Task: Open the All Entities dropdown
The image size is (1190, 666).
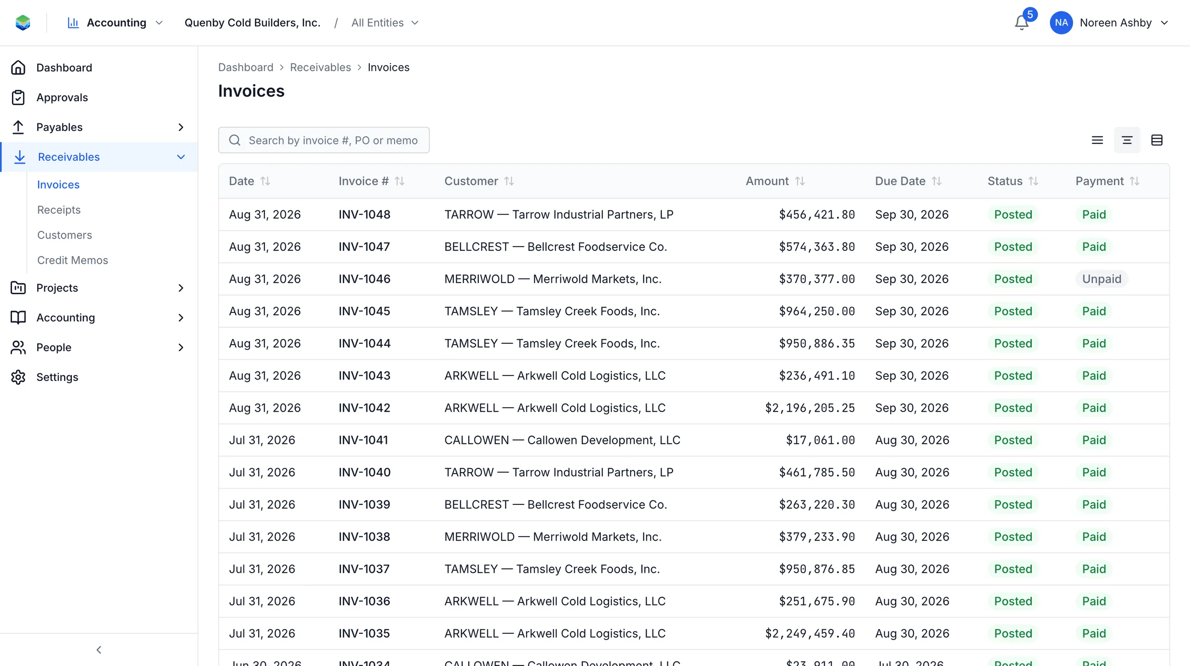Action: pos(385,23)
